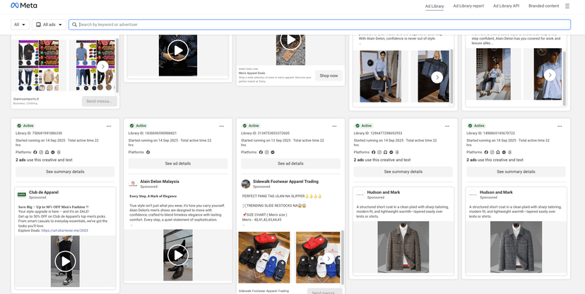The width and height of the screenshot is (585, 294).
Task: Play the Alain Delon Malaysia shoe video
Action: [x=177, y=254]
